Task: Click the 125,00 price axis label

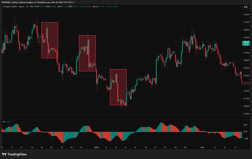Action: coord(246,68)
